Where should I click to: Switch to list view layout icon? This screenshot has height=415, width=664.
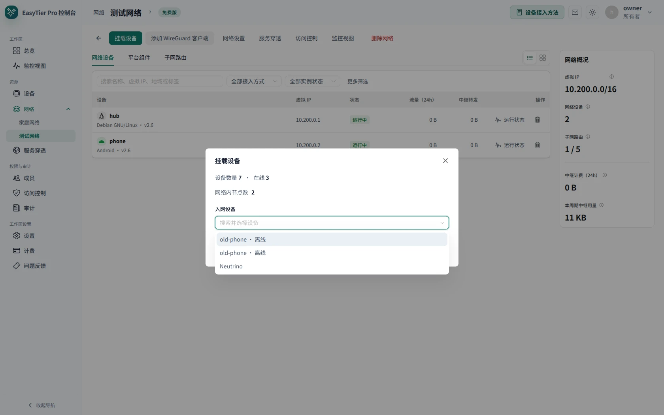pos(530,58)
